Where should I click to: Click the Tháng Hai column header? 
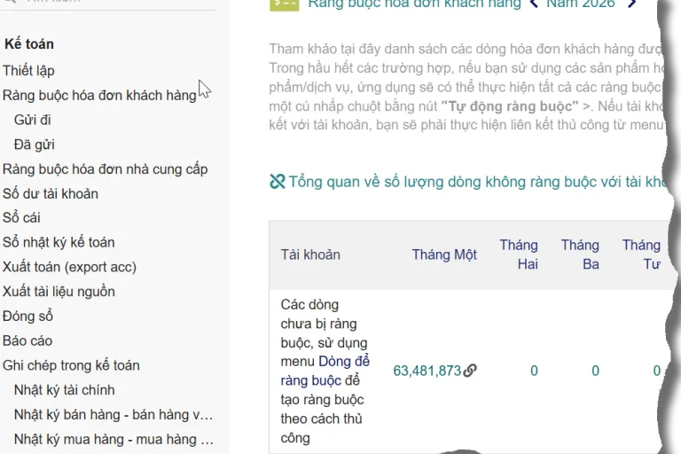point(519,254)
